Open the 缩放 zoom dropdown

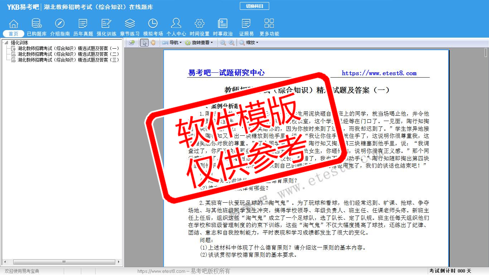(249, 43)
